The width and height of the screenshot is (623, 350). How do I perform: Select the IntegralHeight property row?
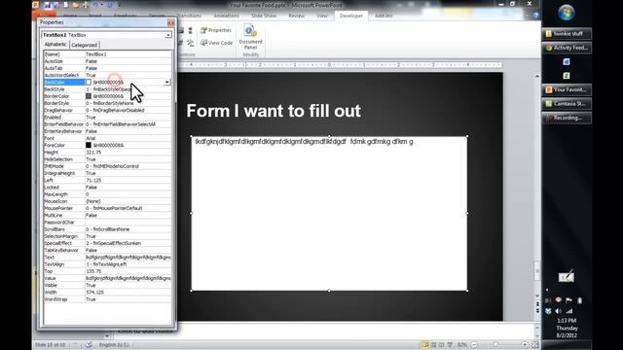pyautogui.click(x=107, y=173)
